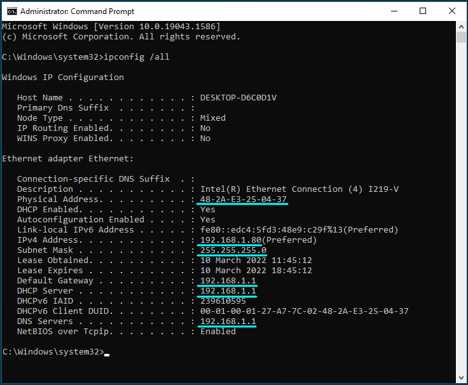468x385 pixels.
Task: Maximize the Command Prompt window
Action: click(x=423, y=11)
